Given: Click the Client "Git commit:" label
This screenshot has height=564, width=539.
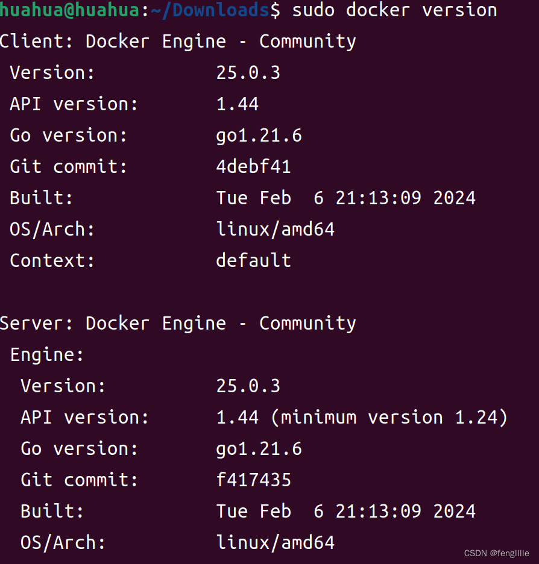Looking at the screenshot, I should 68,166.
